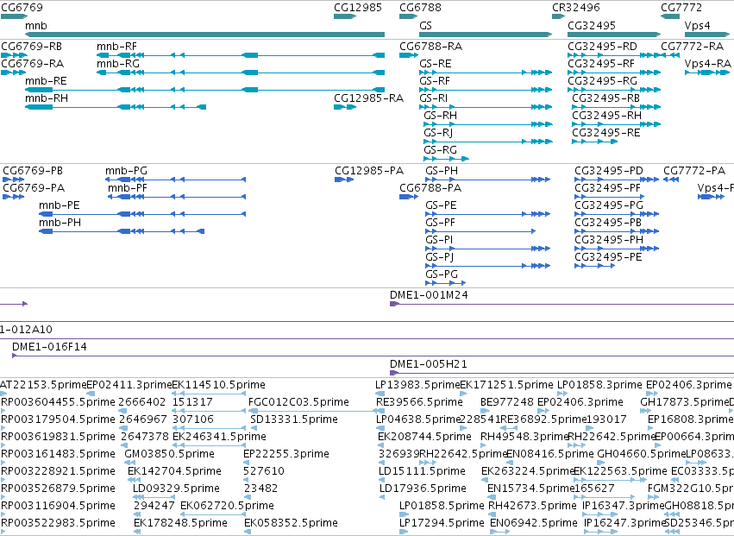Image resolution: width=734 pixels, height=536 pixels.
Task: Select the GS-RI transcript label
Action: [433, 98]
